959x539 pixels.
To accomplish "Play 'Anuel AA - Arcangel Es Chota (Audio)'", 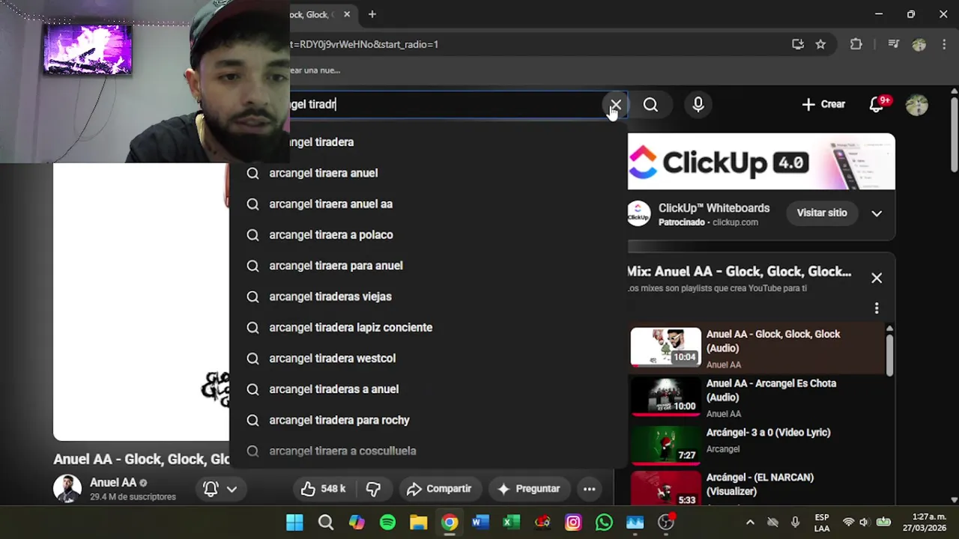I will (x=757, y=398).
